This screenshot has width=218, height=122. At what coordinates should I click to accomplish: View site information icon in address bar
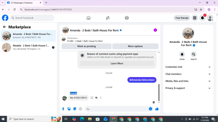tap(21, 9)
